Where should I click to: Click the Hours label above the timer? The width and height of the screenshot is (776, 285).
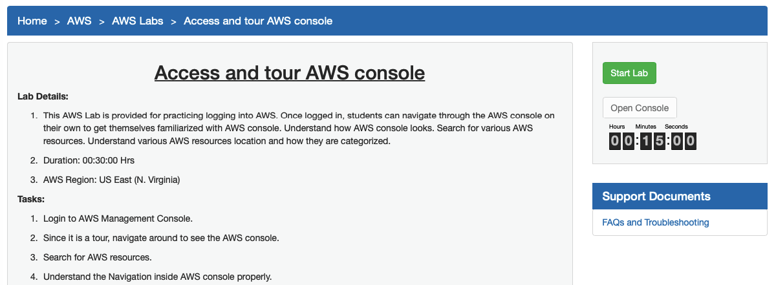[x=616, y=127]
